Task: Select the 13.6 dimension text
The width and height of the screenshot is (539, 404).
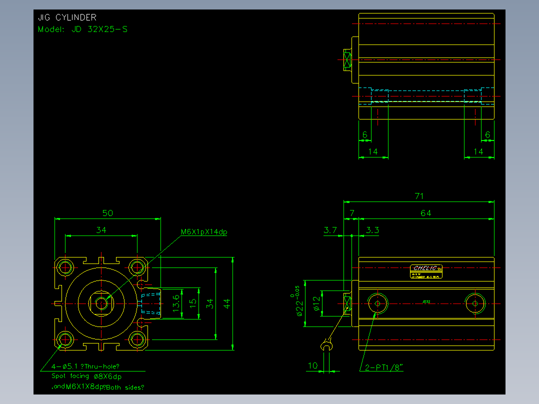Action: click(176, 303)
